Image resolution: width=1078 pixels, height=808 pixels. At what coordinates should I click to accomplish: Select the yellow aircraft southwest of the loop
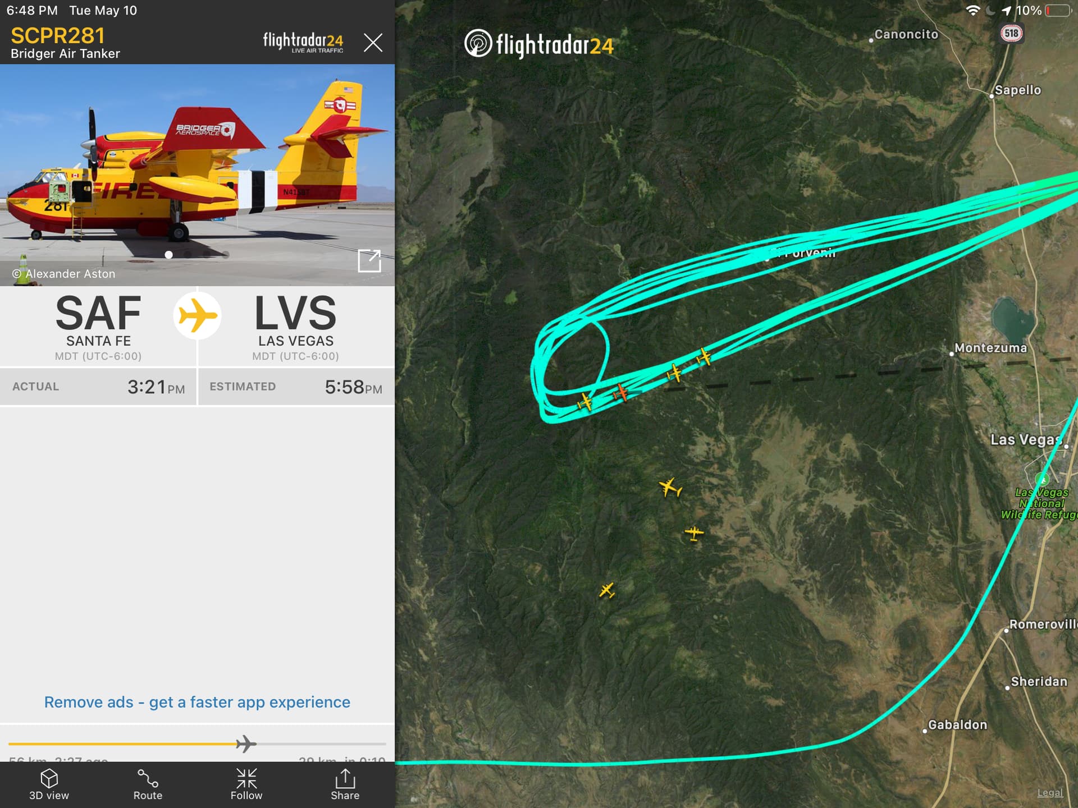point(607,590)
